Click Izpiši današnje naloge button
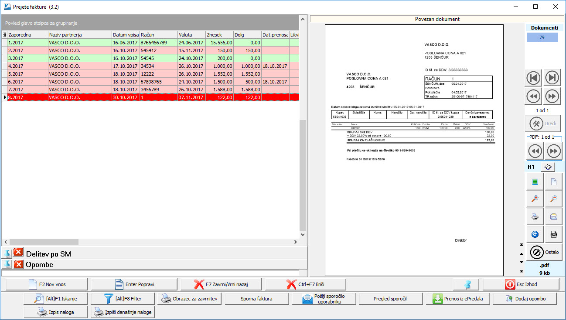Viewport: 566px width, 320px height. click(x=123, y=312)
